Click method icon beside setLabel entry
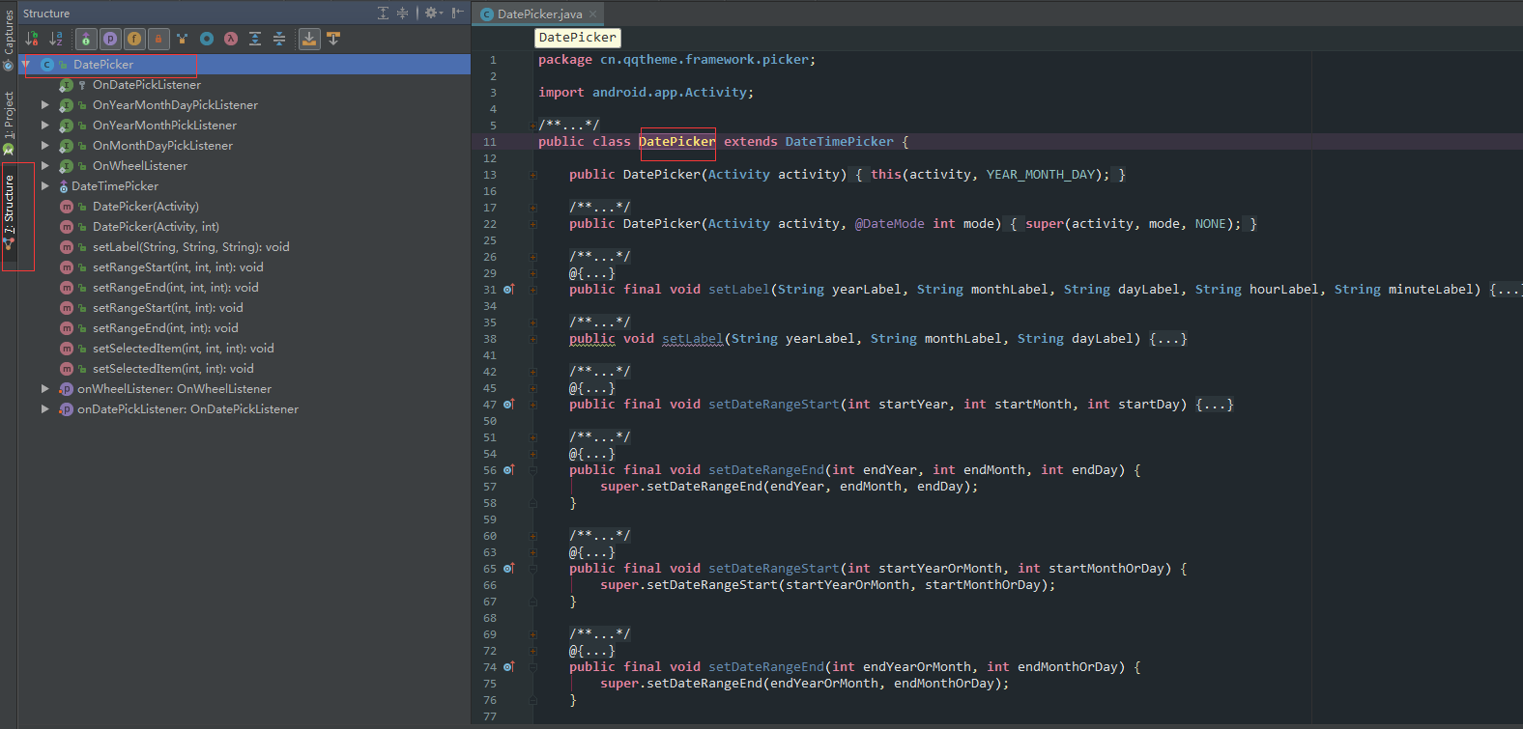 [x=67, y=247]
